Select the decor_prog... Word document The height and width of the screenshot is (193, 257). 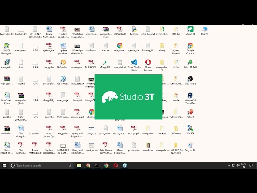120,130
